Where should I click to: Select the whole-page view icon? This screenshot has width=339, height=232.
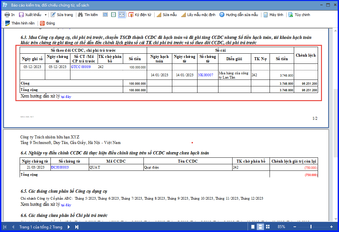tap(114, 15)
